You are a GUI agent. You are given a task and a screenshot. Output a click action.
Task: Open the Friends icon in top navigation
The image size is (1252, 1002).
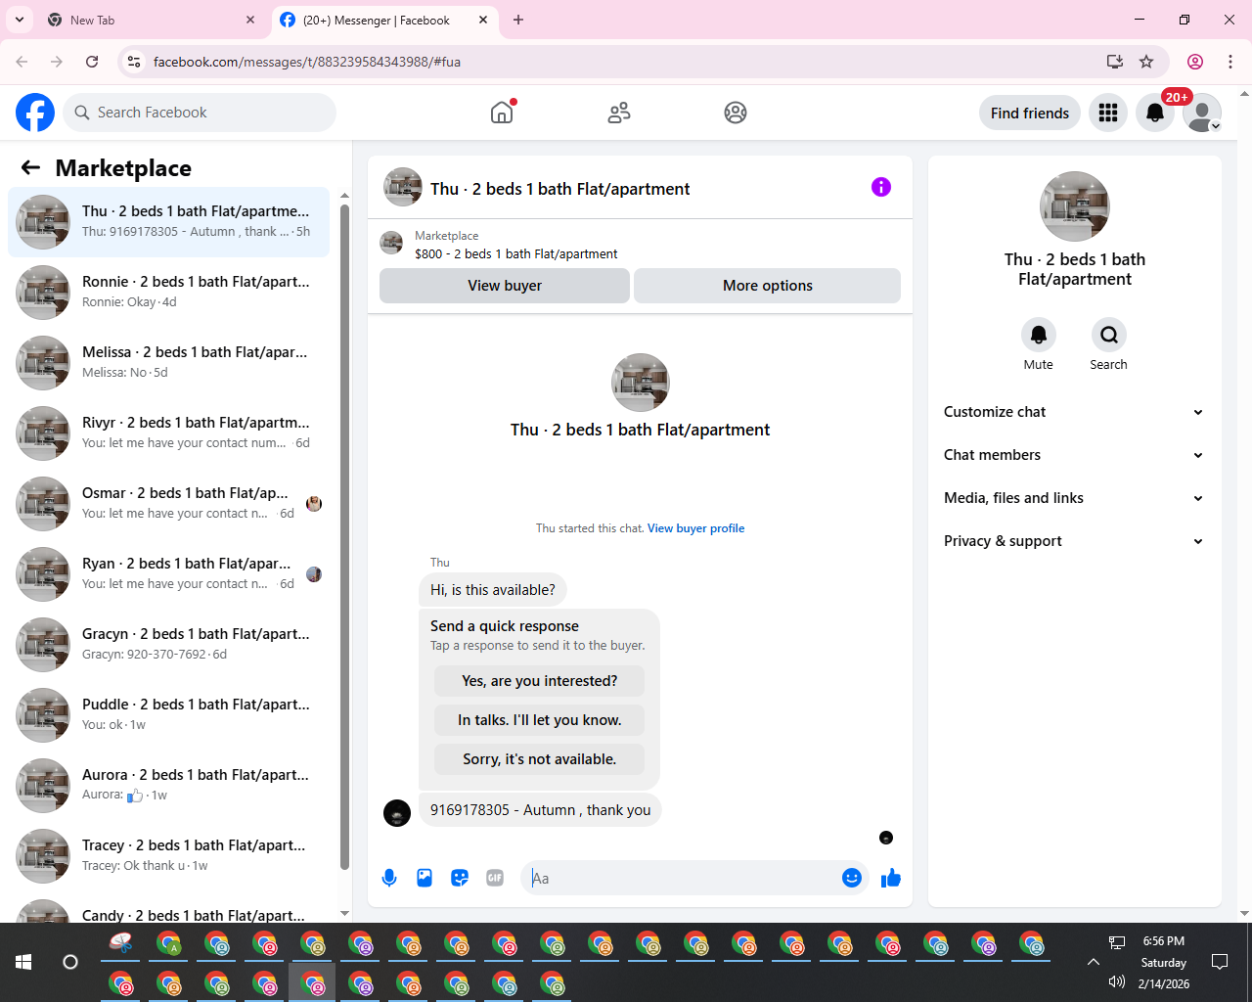tap(619, 113)
